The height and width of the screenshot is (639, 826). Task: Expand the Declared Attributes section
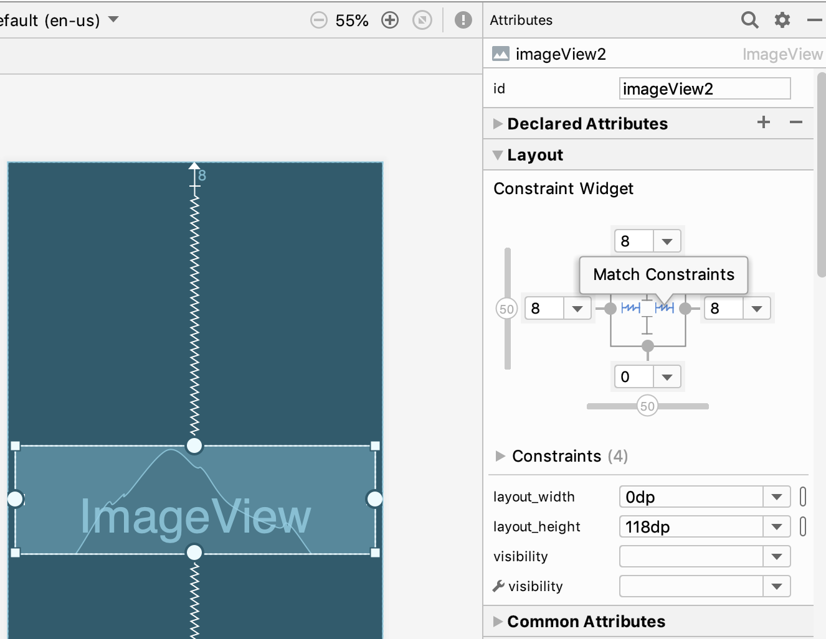pos(498,124)
